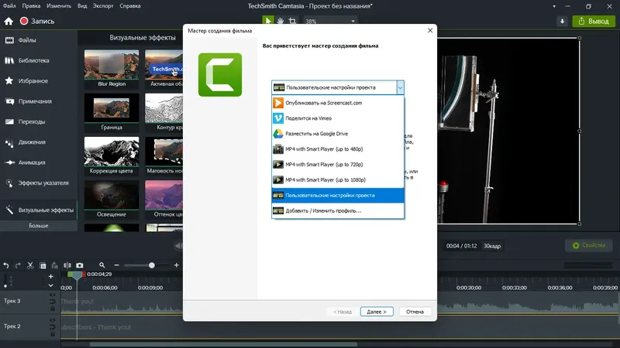Select the arrow edit mode tool
The height and width of the screenshot is (348, 620).
tap(267, 21)
